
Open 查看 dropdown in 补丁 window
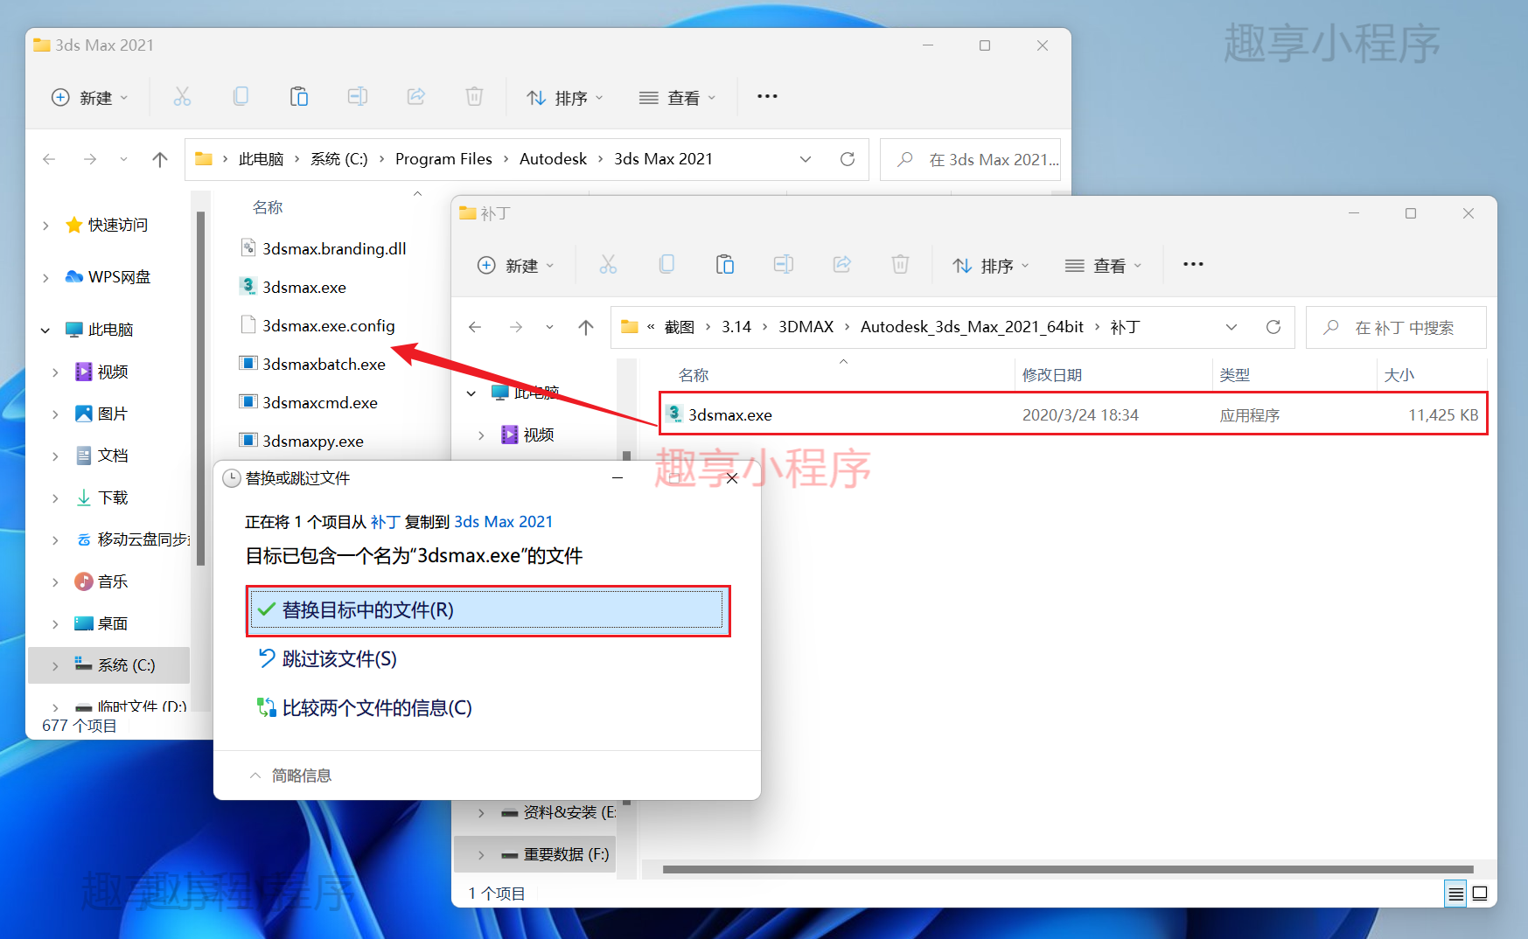[1104, 266]
